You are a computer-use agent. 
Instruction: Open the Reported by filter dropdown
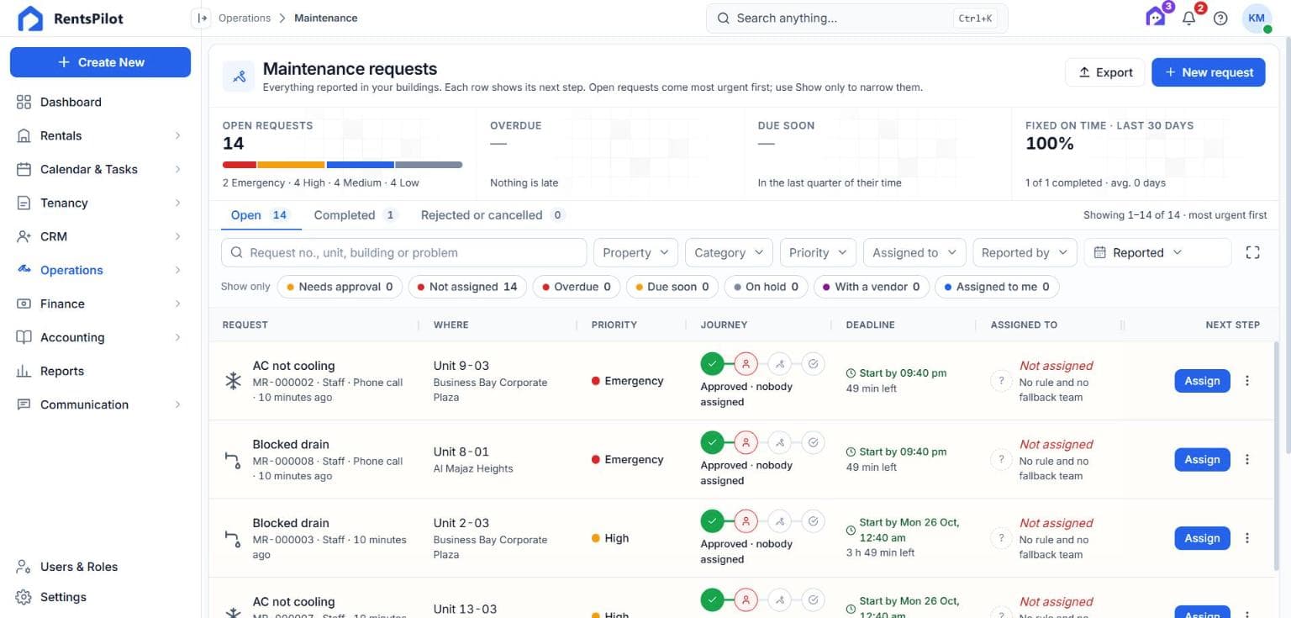pos(1025,252)
